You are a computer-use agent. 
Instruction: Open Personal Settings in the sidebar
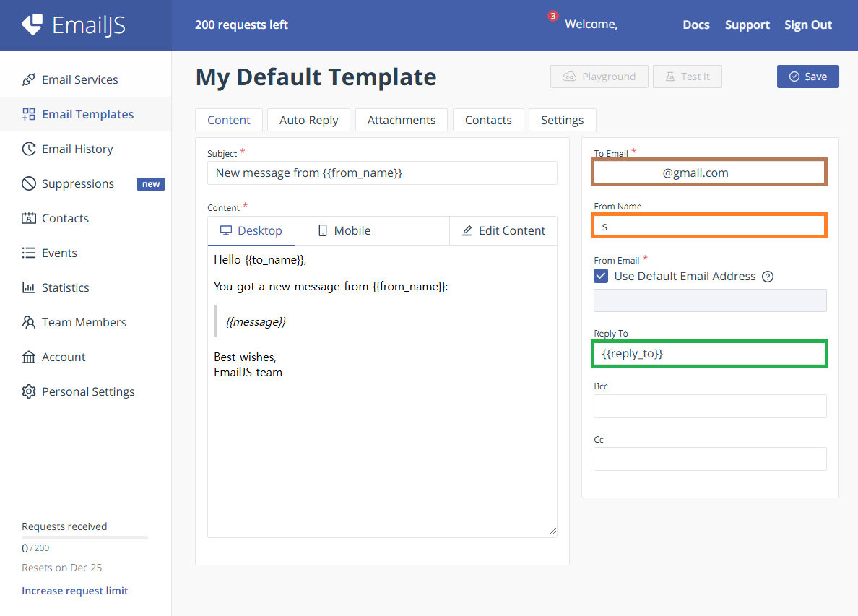tap(85, 391)
